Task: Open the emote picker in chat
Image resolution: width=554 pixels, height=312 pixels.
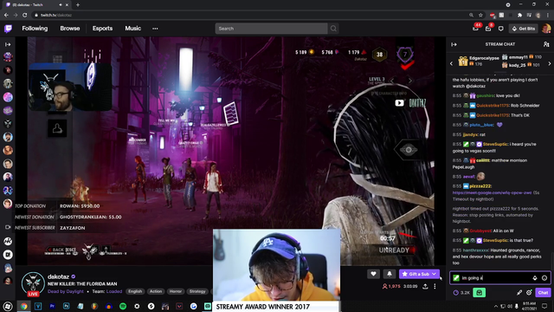Action: coord(544,278)
